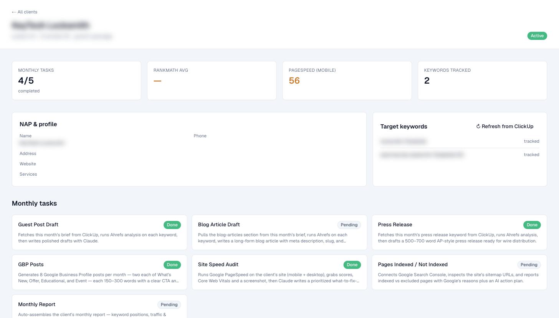The image size is (559, 318).
Task: Click Done badge on Site Speed Audit
Action: tap(352, 265)
